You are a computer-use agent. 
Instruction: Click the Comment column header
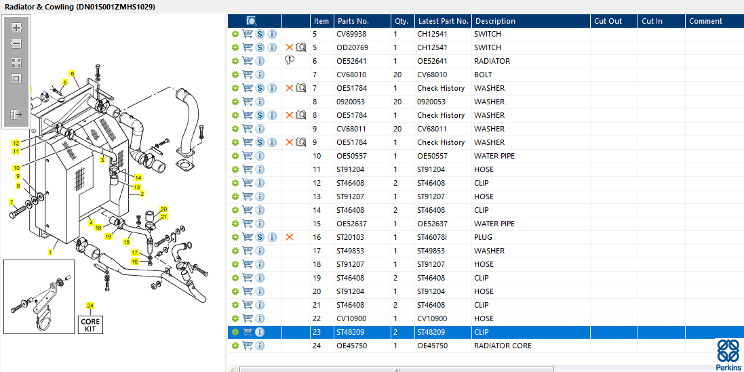point(715,21)
